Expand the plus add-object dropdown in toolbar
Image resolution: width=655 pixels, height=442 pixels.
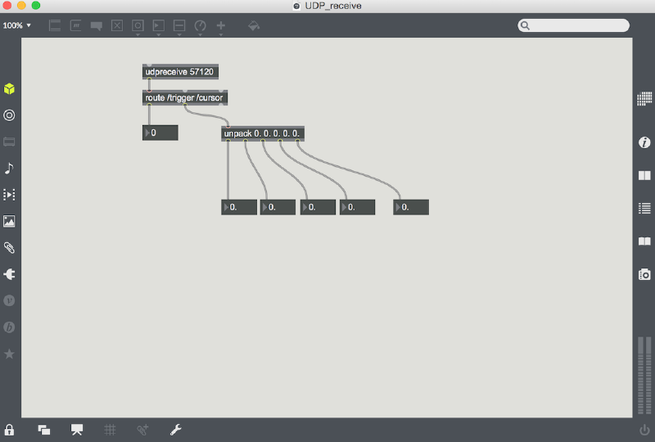[x=221, y=27]
